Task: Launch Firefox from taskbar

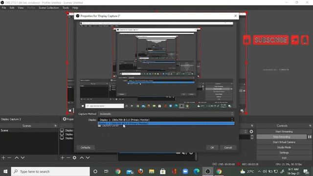Action: point(140,172)
